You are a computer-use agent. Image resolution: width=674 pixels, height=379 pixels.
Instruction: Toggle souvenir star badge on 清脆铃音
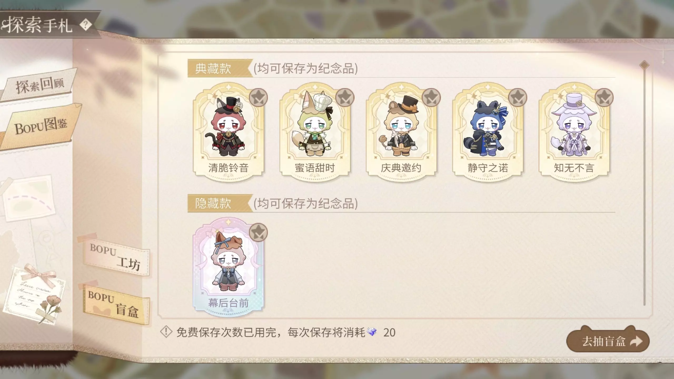click(258, 98)
